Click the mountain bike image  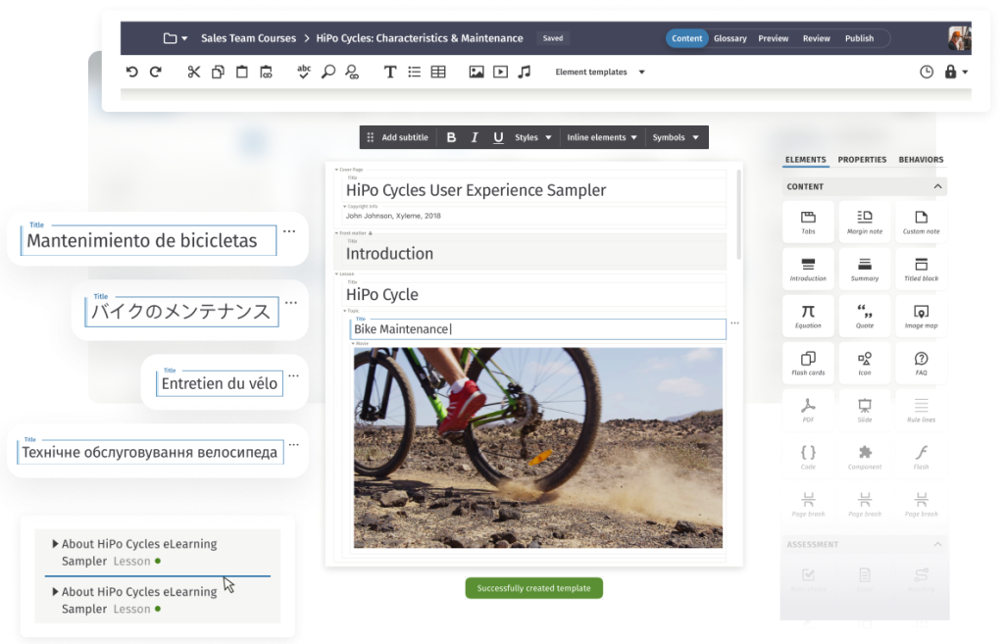click(x=538, y=448)
